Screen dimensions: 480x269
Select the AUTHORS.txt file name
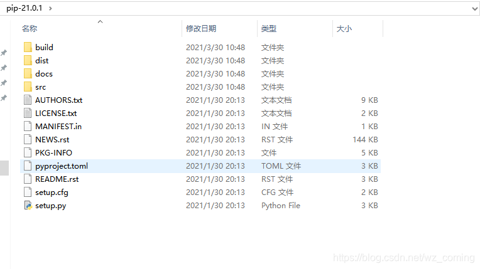coord(59,100)
